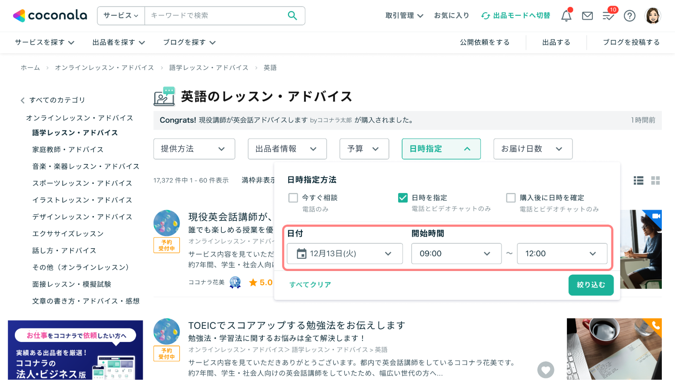Open the to-do checklist icon
The height and width of the screenshot is (380, 675).
[x=608, y=16]
